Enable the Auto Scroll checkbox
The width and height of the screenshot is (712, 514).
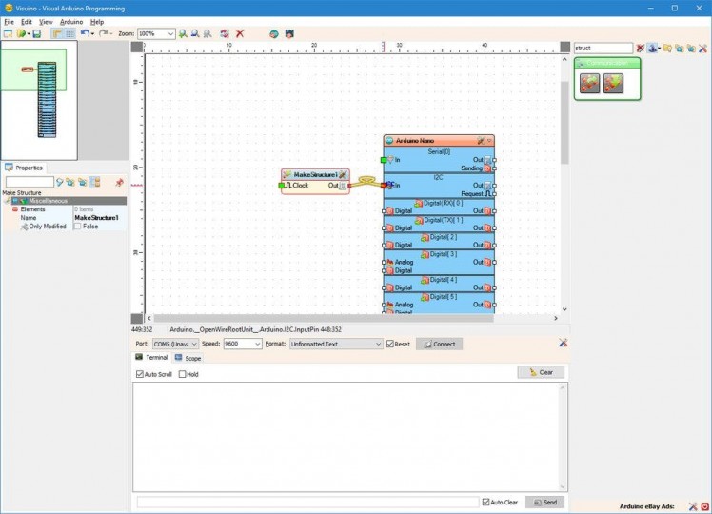point(140,374)
